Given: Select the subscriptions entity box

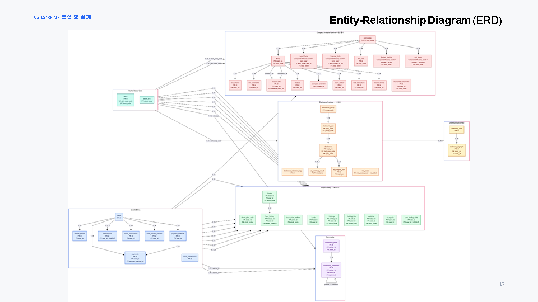Looking at the screenshot, I should [108, 236].
